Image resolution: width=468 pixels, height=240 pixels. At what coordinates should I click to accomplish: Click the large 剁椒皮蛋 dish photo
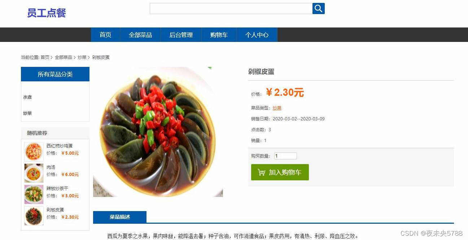pyautogui.click(x=158, y=132)
